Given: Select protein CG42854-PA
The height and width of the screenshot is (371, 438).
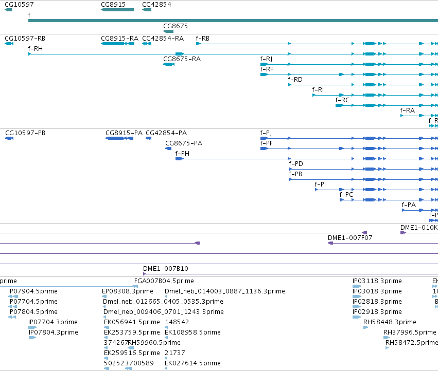Looking at the screenshot, I should (x=166, y=133).
